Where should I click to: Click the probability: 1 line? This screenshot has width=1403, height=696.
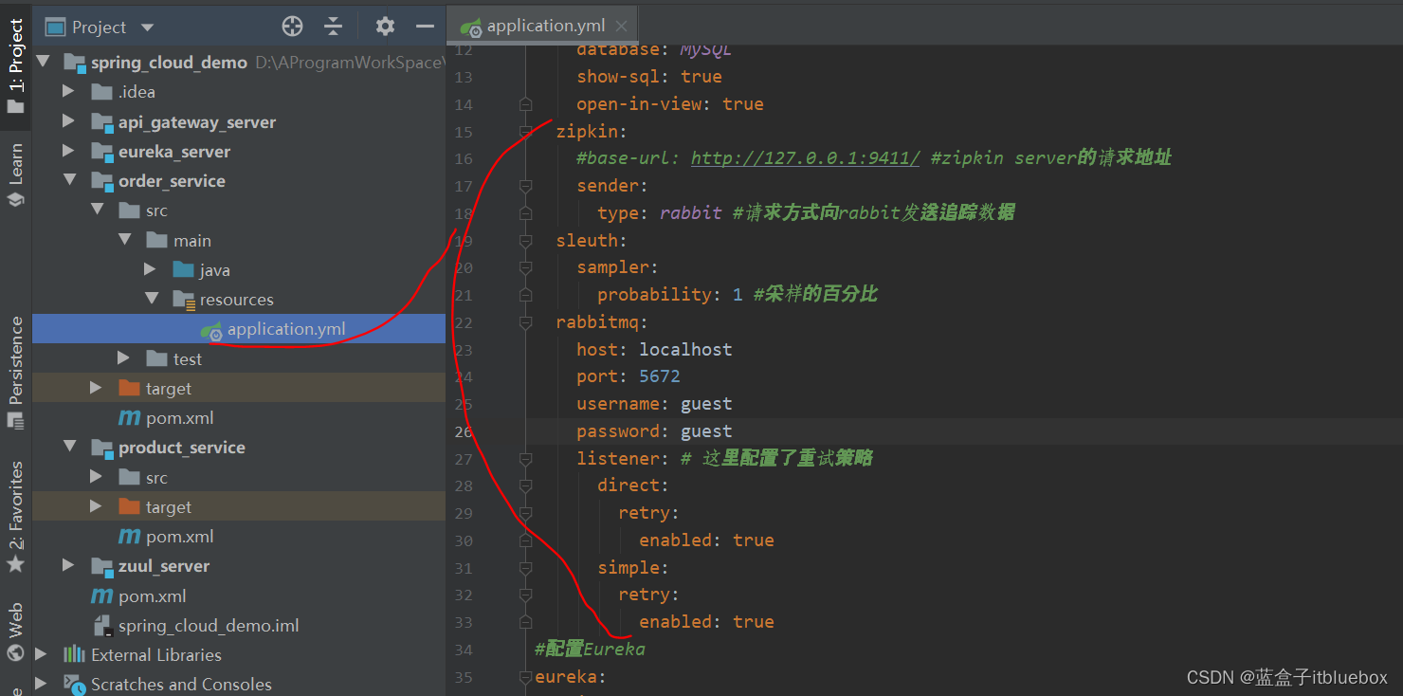(x=670, y=295)
